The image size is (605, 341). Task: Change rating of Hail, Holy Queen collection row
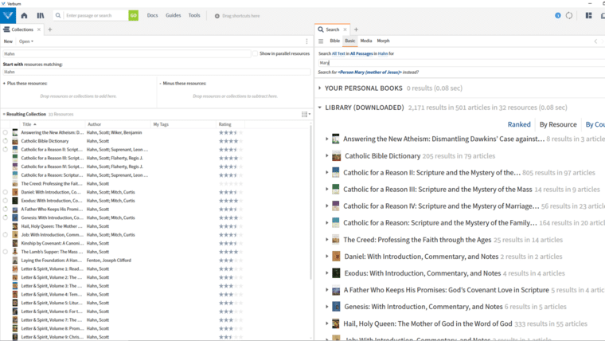tap(231, 226)
